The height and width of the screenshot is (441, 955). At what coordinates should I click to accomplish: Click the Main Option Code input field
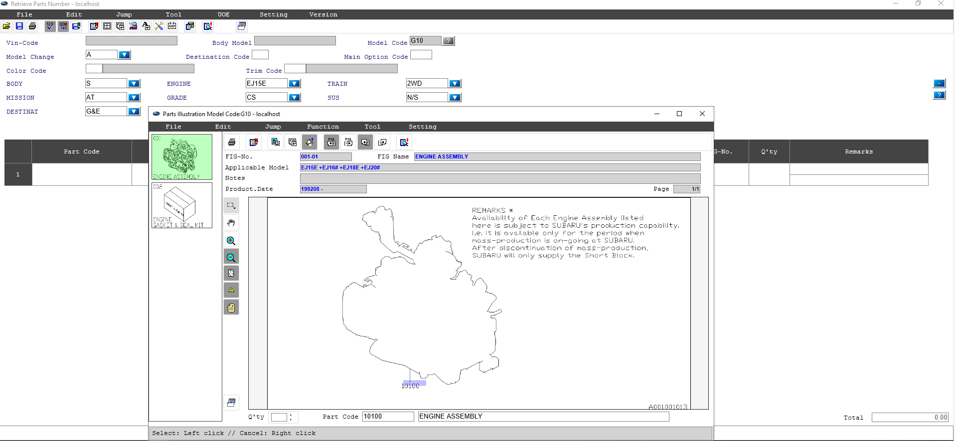click(x=421, y=55)
